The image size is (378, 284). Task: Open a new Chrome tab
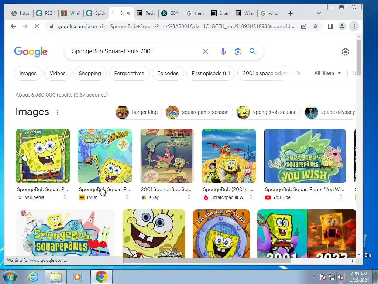[291, 13]
